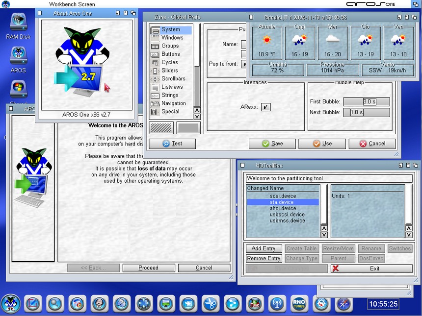The width and height of the screenshot is (422, 316).
Task: Click the sunny Attuale weather icon
Action: (267, 40)
